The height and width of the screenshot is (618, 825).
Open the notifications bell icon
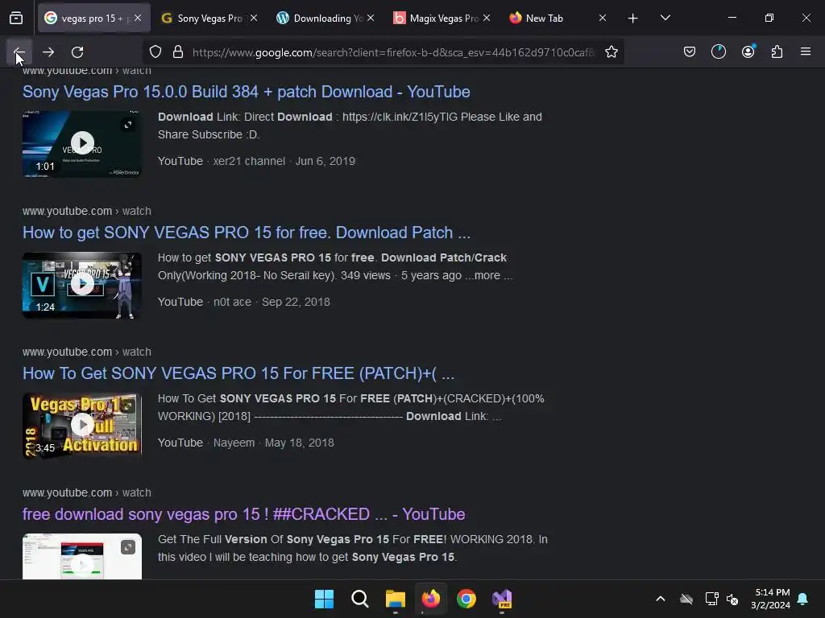tap(802, 599)
